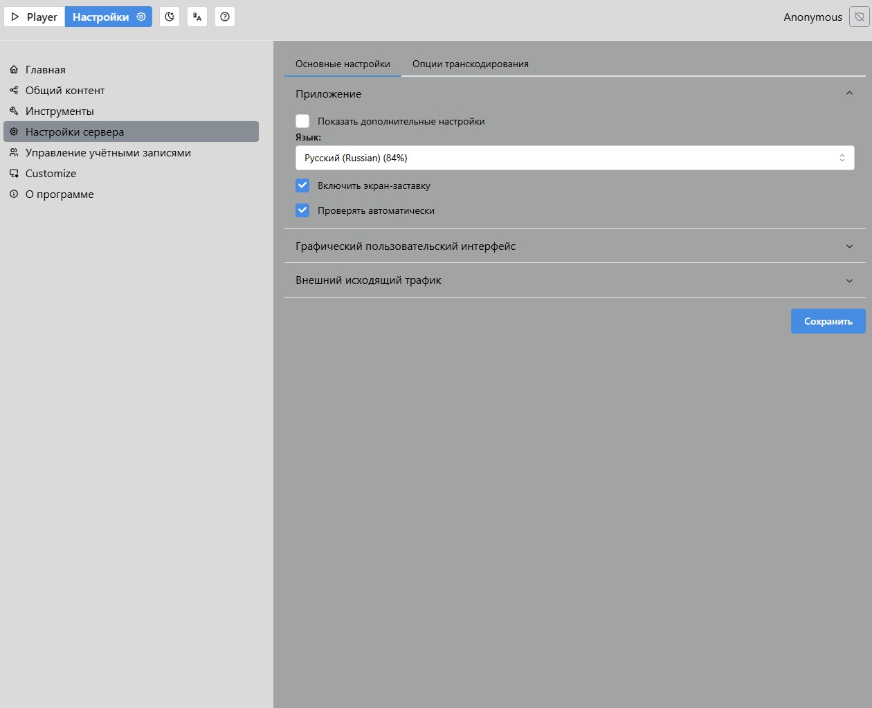Viewport: 872px width, 708px height.
Task: Switch to Player mode
Action: (x=35, y=17)
